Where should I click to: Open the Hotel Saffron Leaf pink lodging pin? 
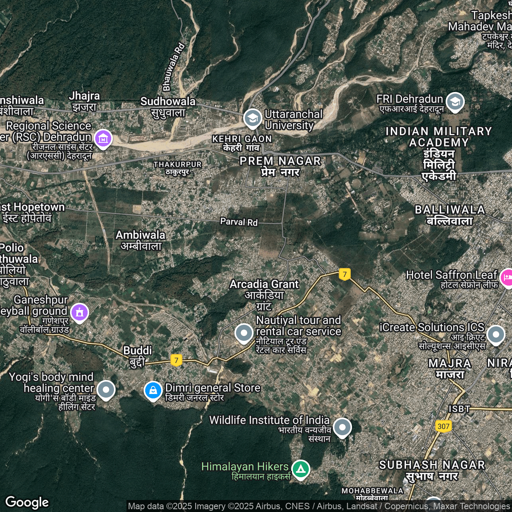507,277
